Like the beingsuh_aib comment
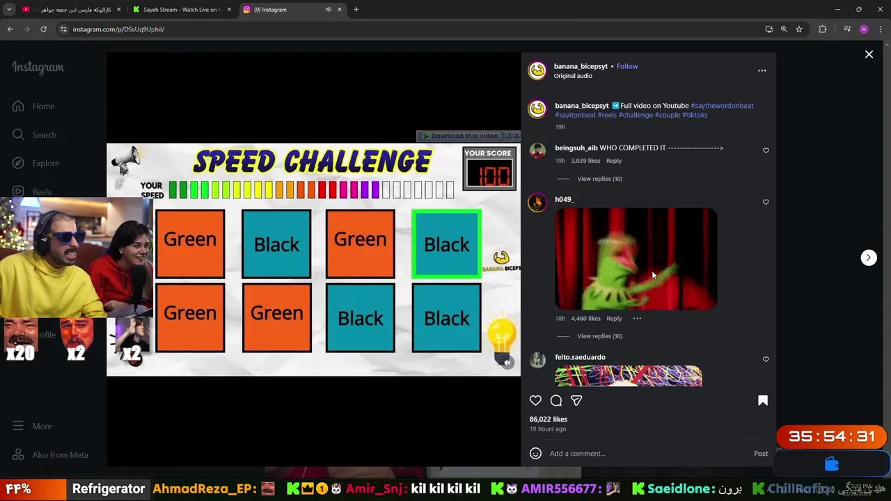The width and height of the screenshot is (891, 501). 766,150
